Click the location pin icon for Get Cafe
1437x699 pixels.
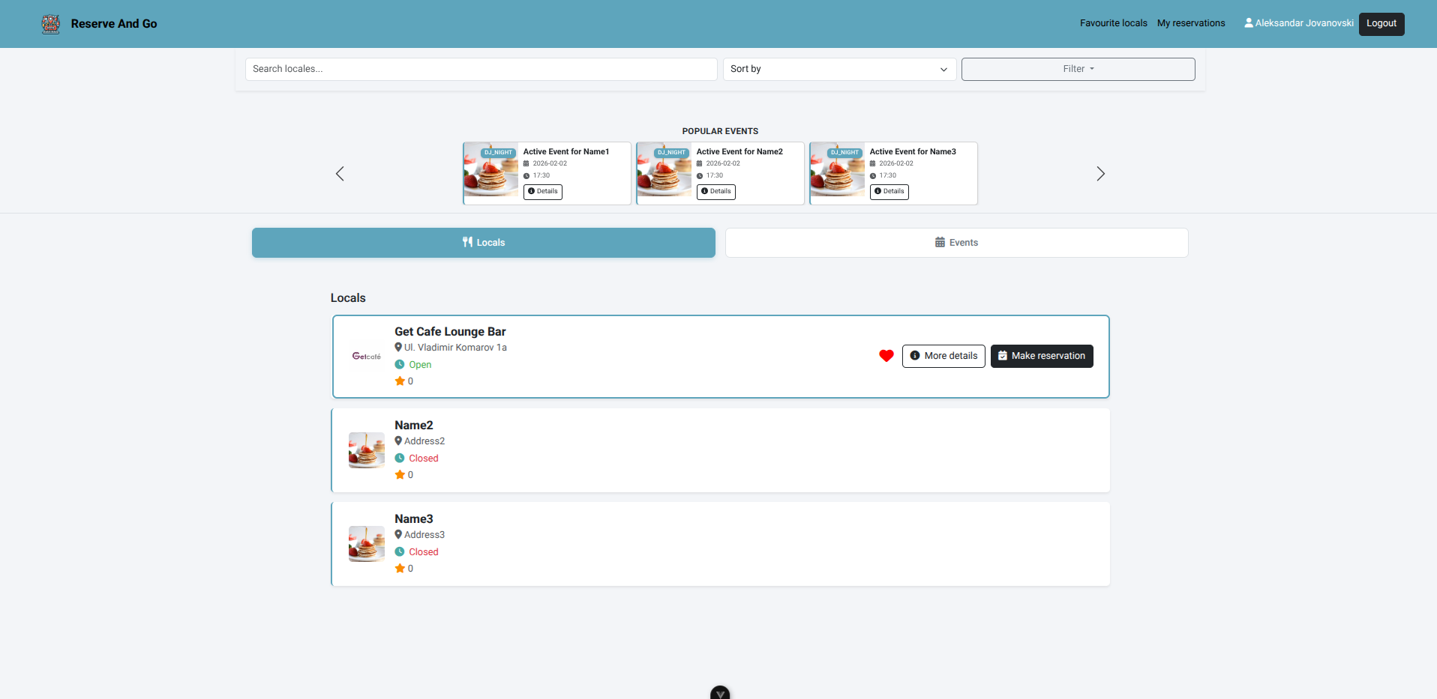point(398,348)
